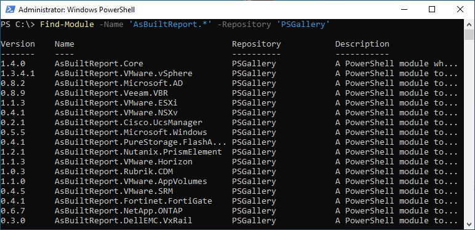Screen dimensions: 475x230
Task: Click the Repository column header
Action: point(257,44)
